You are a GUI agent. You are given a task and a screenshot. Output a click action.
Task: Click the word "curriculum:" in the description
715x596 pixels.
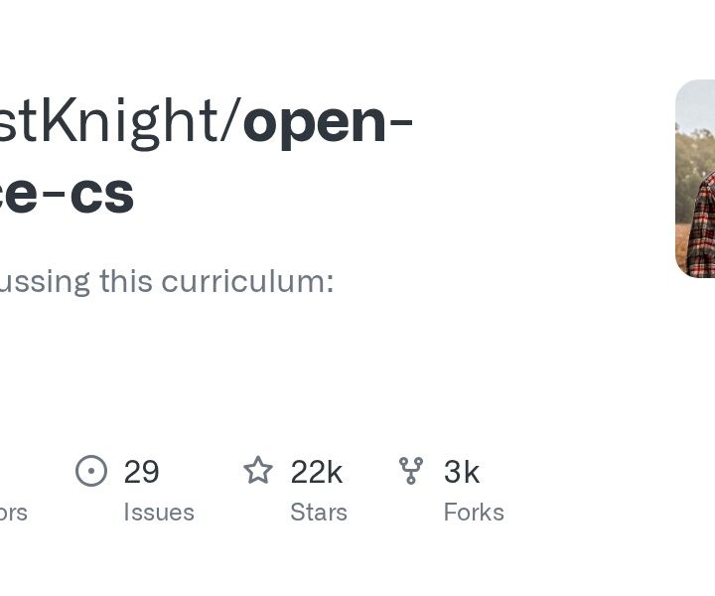click(x=247, y=281)
